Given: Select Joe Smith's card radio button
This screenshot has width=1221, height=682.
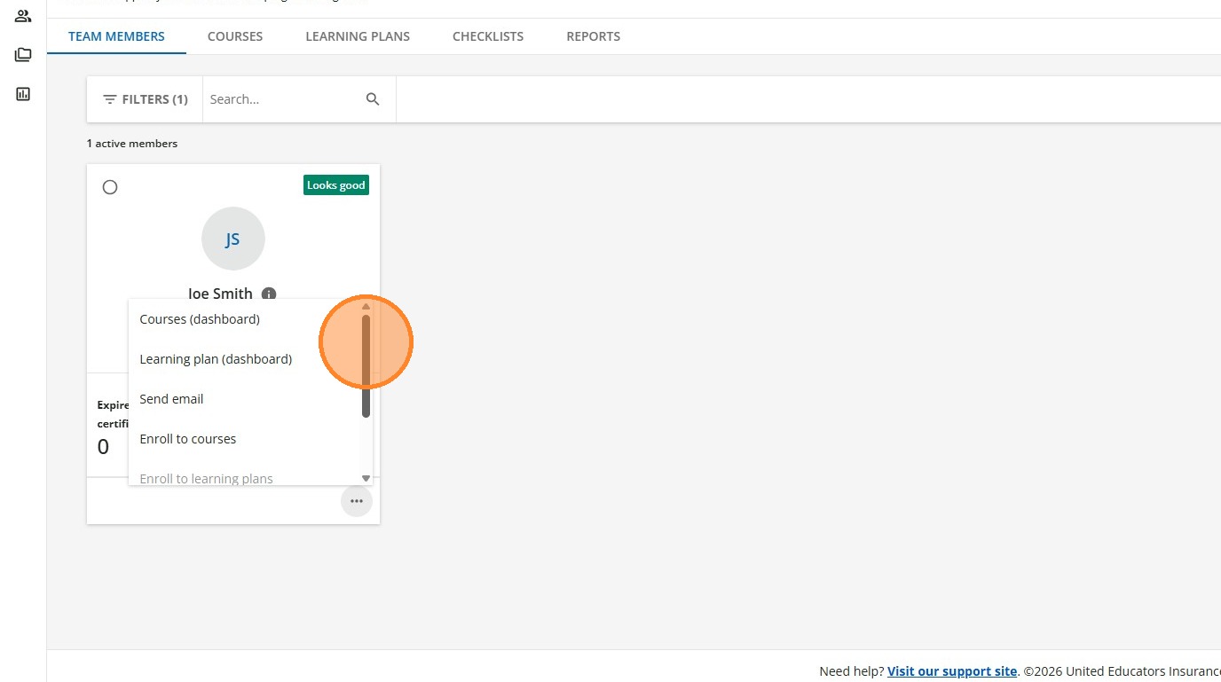Looking at the screenshot, I should tap(110, 187).
